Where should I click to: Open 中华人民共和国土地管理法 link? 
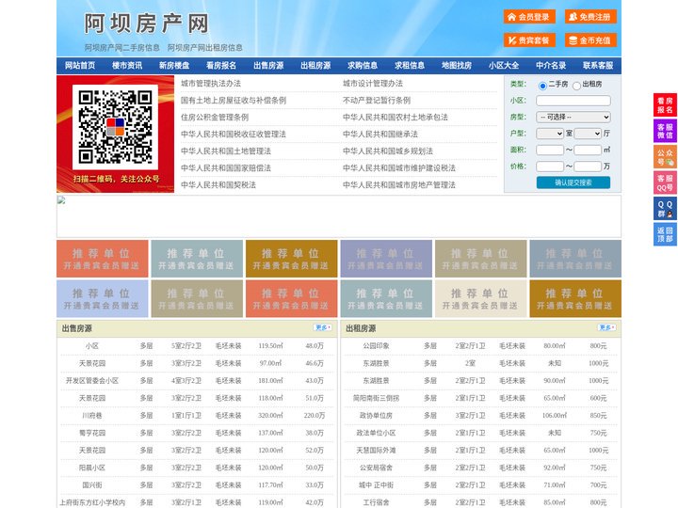tap(226, 151)
